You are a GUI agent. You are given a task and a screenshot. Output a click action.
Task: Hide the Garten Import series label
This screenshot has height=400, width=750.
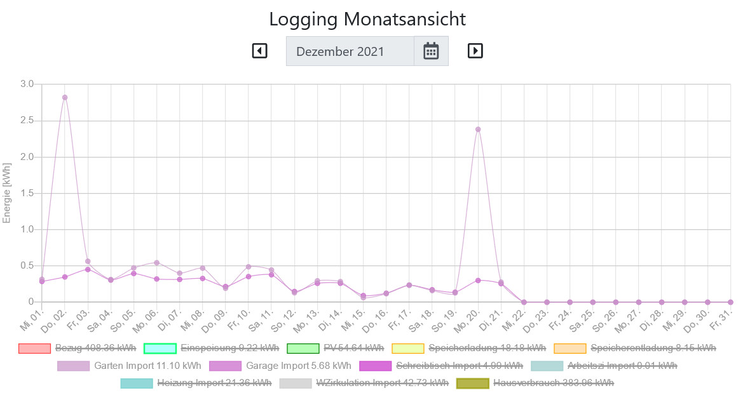click(147, 366)
